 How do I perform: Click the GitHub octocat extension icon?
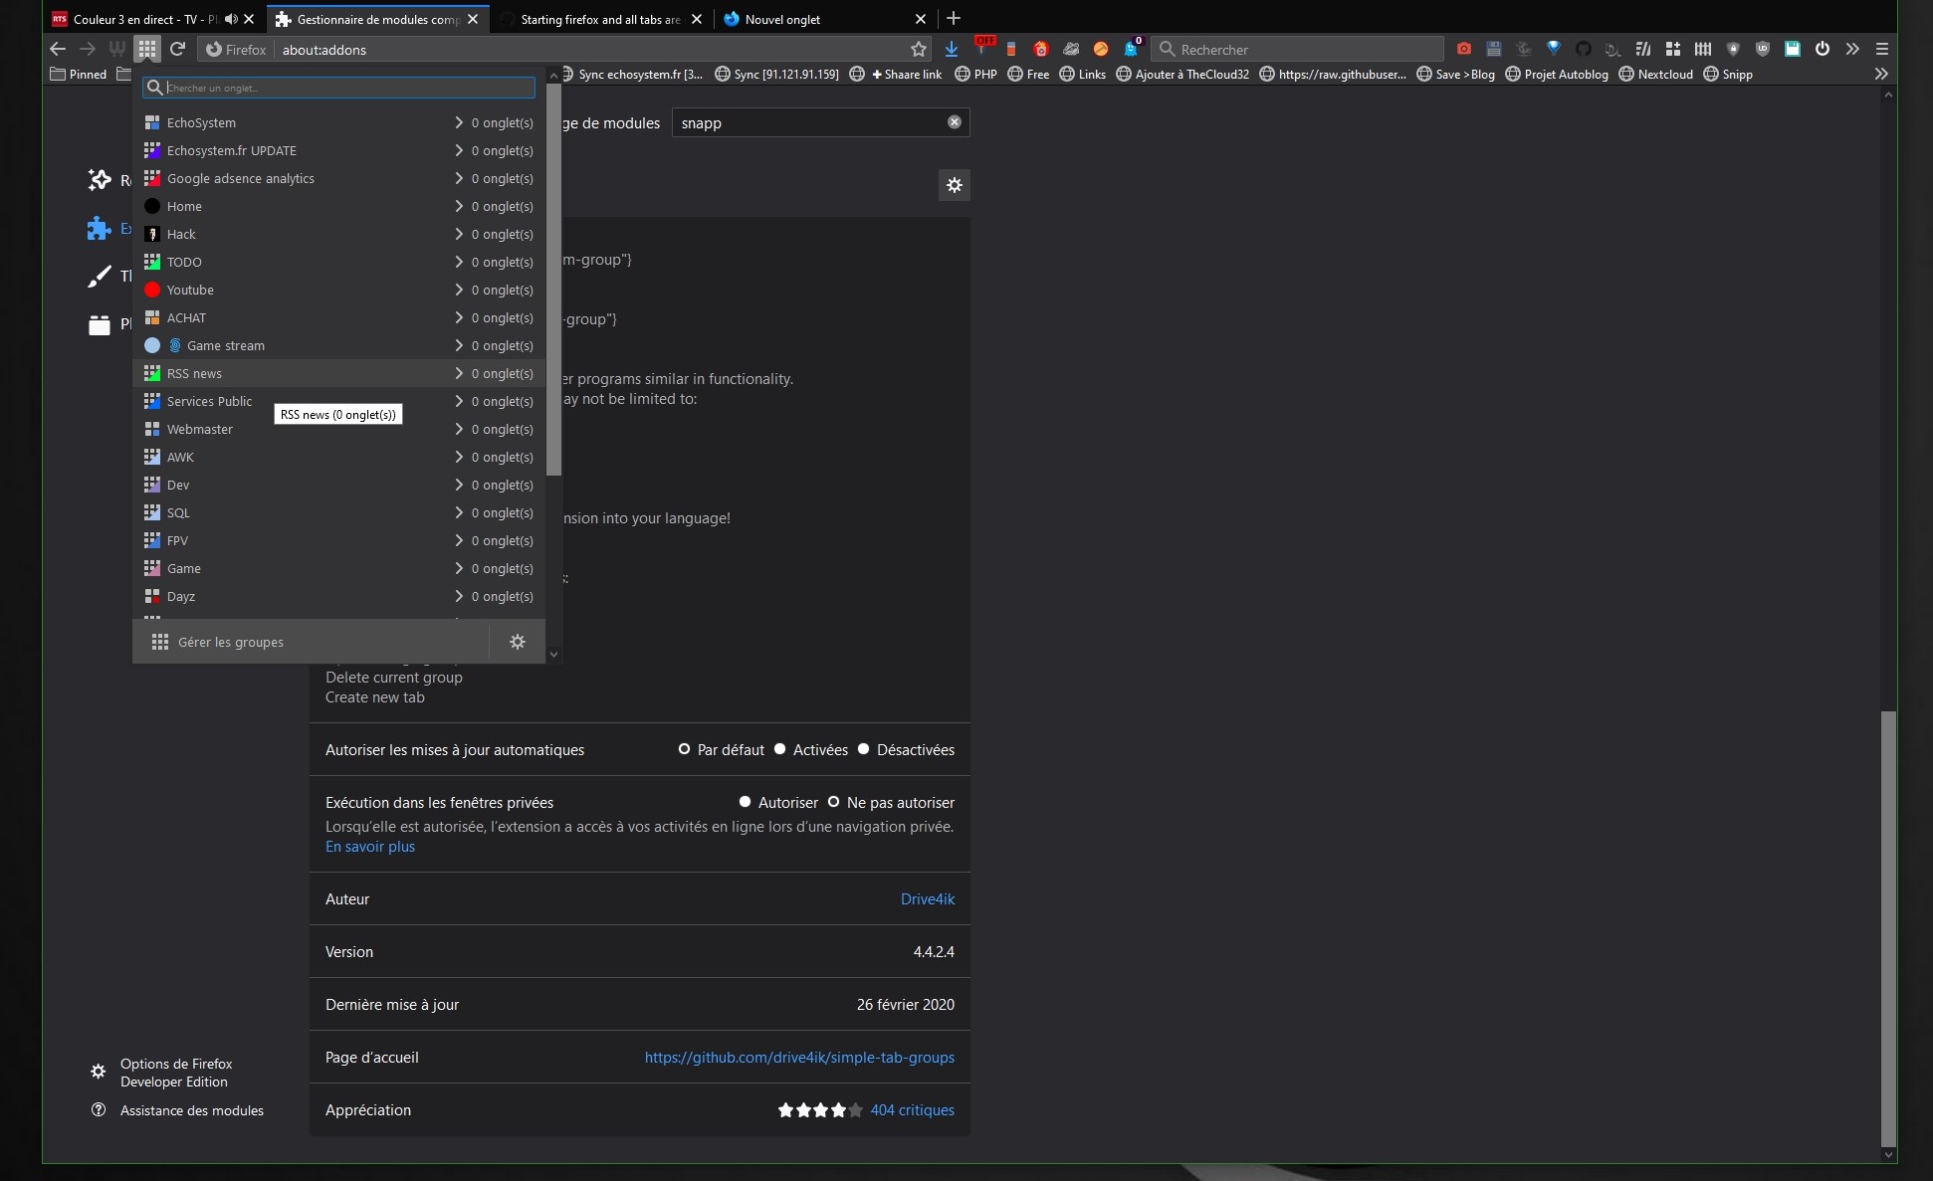pos(1584,49)
